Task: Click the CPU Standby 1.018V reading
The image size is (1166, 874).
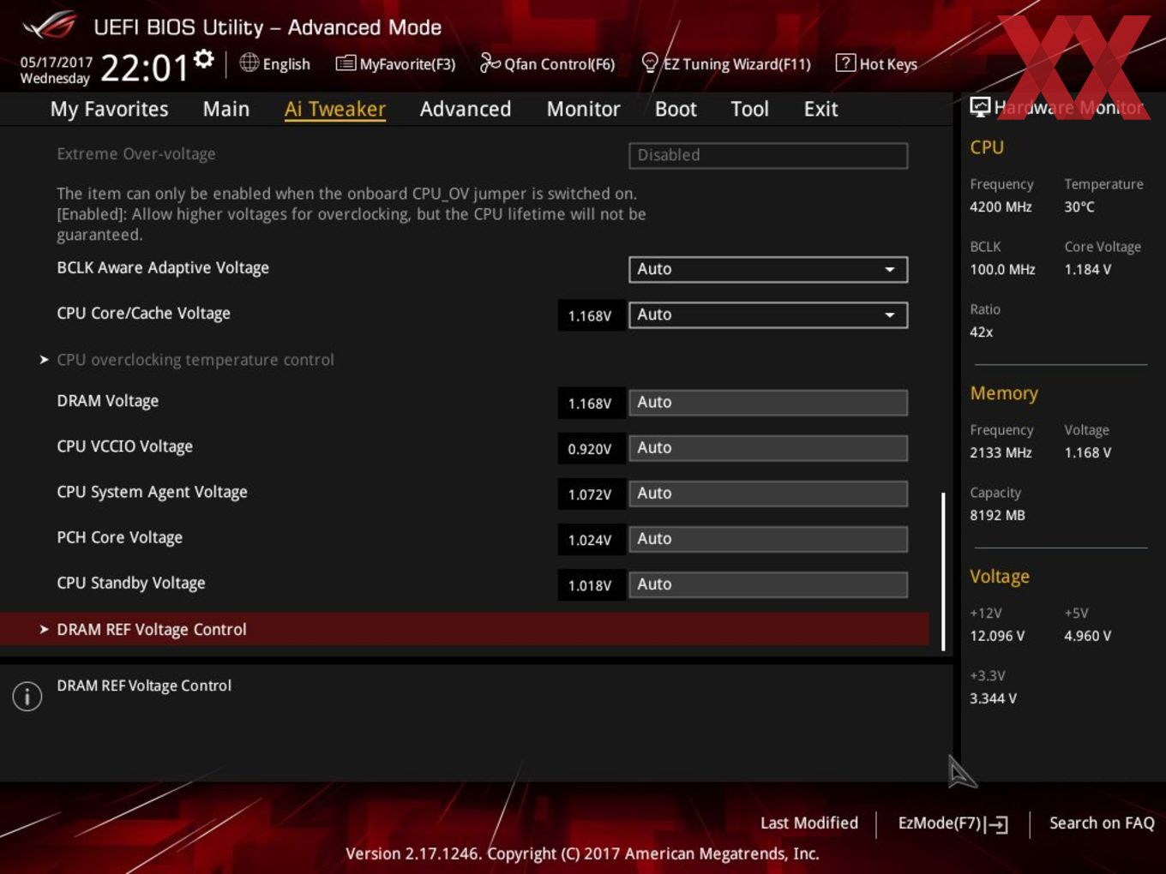Action: pyautogui.click(x=590, y=585)
